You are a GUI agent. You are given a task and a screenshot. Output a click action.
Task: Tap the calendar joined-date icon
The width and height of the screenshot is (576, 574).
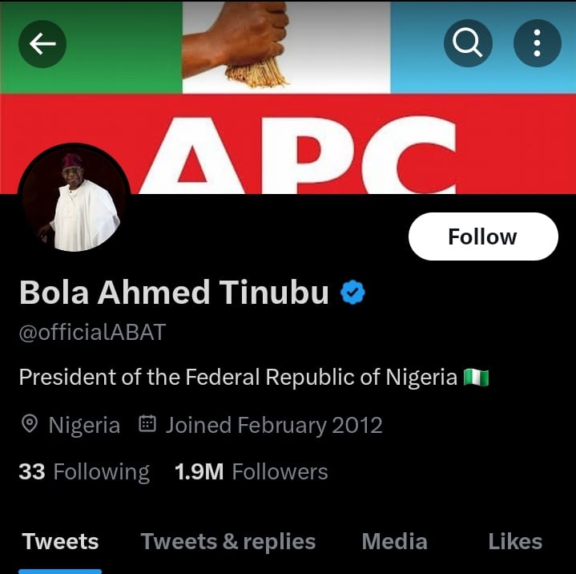(x=147, y=425)
